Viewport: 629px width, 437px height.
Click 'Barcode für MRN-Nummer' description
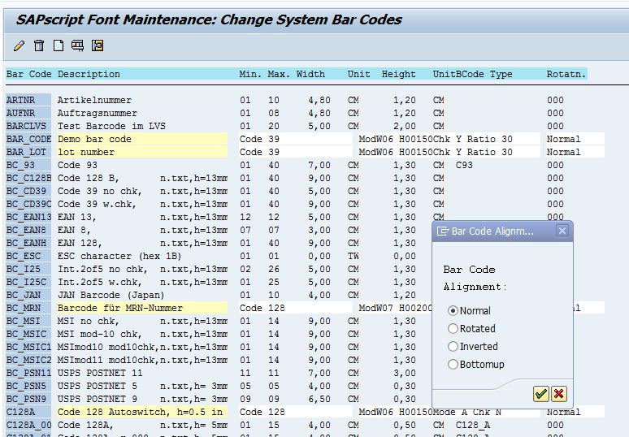[x=142, y=308]
